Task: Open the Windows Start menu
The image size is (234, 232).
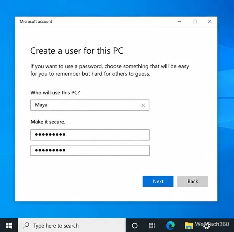Action: tap(9, 226)
